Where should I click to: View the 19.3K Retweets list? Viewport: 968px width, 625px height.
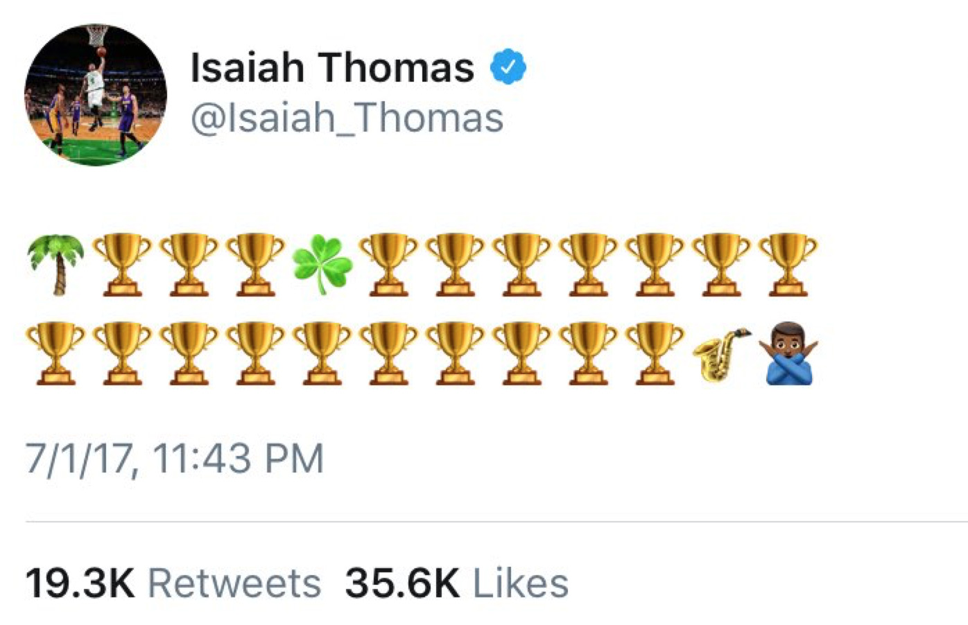point(173,583)
